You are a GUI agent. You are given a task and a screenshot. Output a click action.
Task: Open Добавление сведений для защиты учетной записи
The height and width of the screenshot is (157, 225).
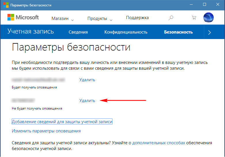click(62, 122)
